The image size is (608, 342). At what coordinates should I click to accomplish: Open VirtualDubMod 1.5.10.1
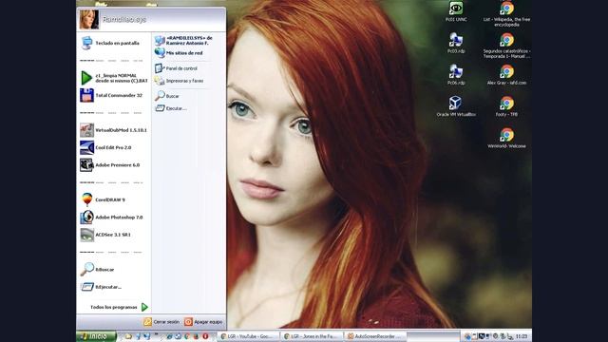(x=114, y=130)
